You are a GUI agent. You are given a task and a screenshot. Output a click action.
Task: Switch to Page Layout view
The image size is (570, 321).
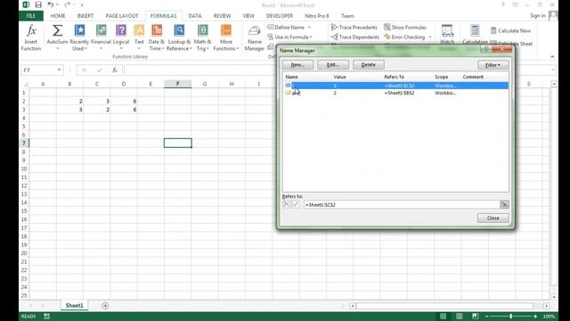460,317
